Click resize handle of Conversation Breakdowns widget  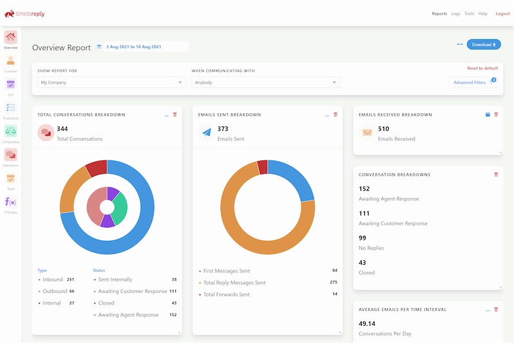501,287
